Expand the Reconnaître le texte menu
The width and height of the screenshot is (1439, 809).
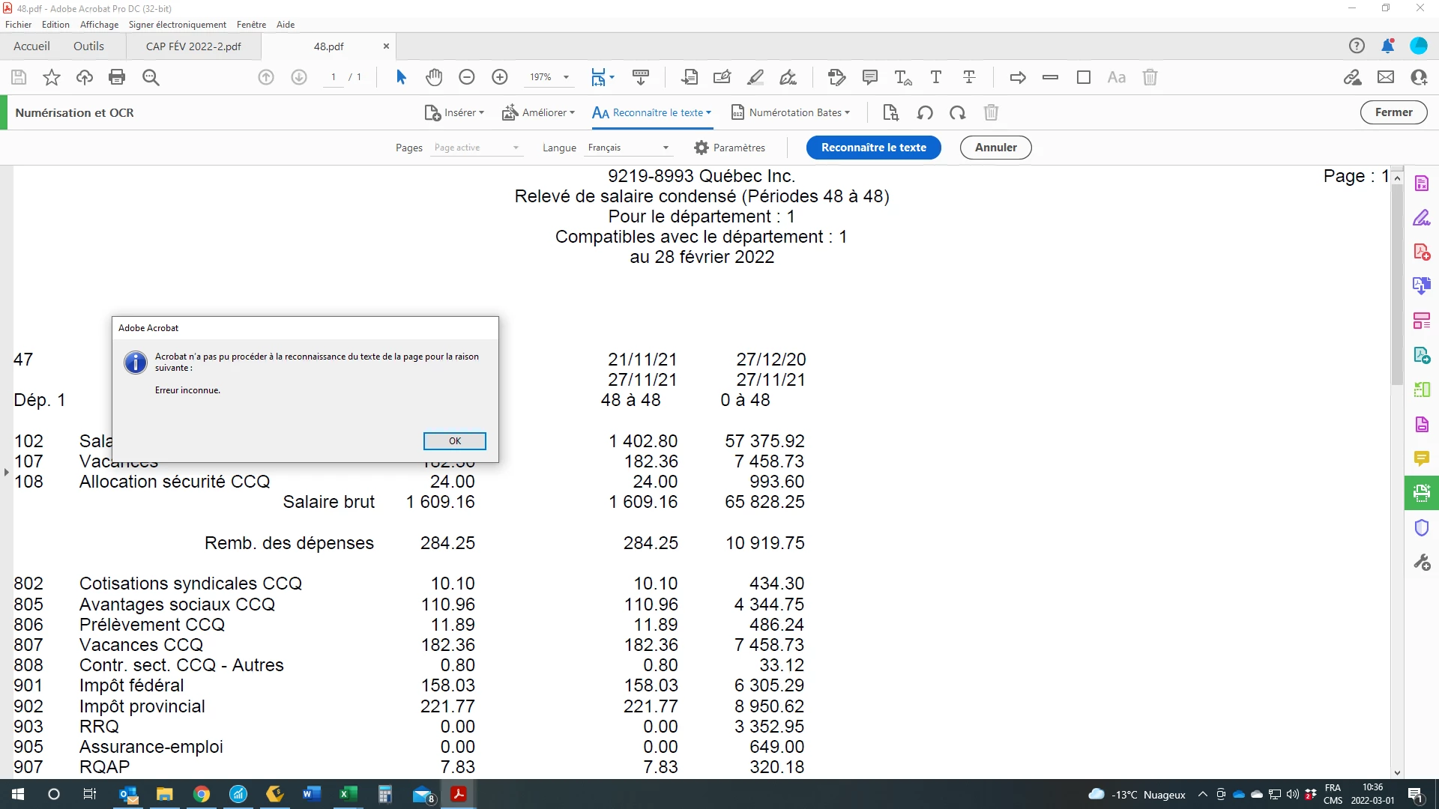[651, 112]
